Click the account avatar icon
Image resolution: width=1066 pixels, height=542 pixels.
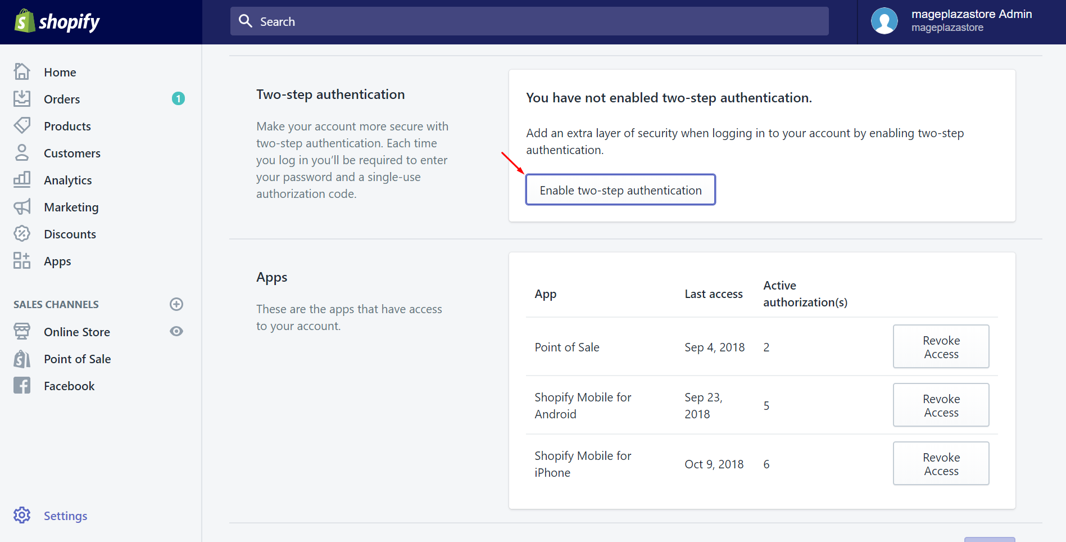884,21
